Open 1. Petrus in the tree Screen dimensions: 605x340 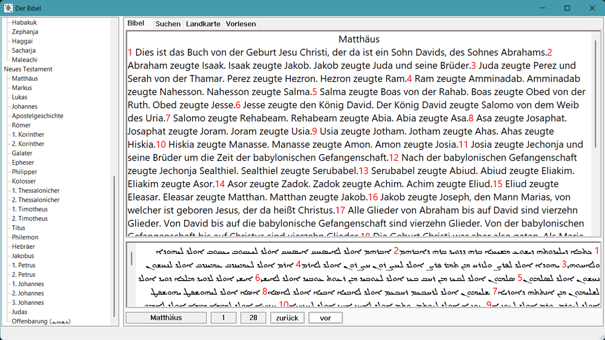pyautogui.click(x=23, y=265)
